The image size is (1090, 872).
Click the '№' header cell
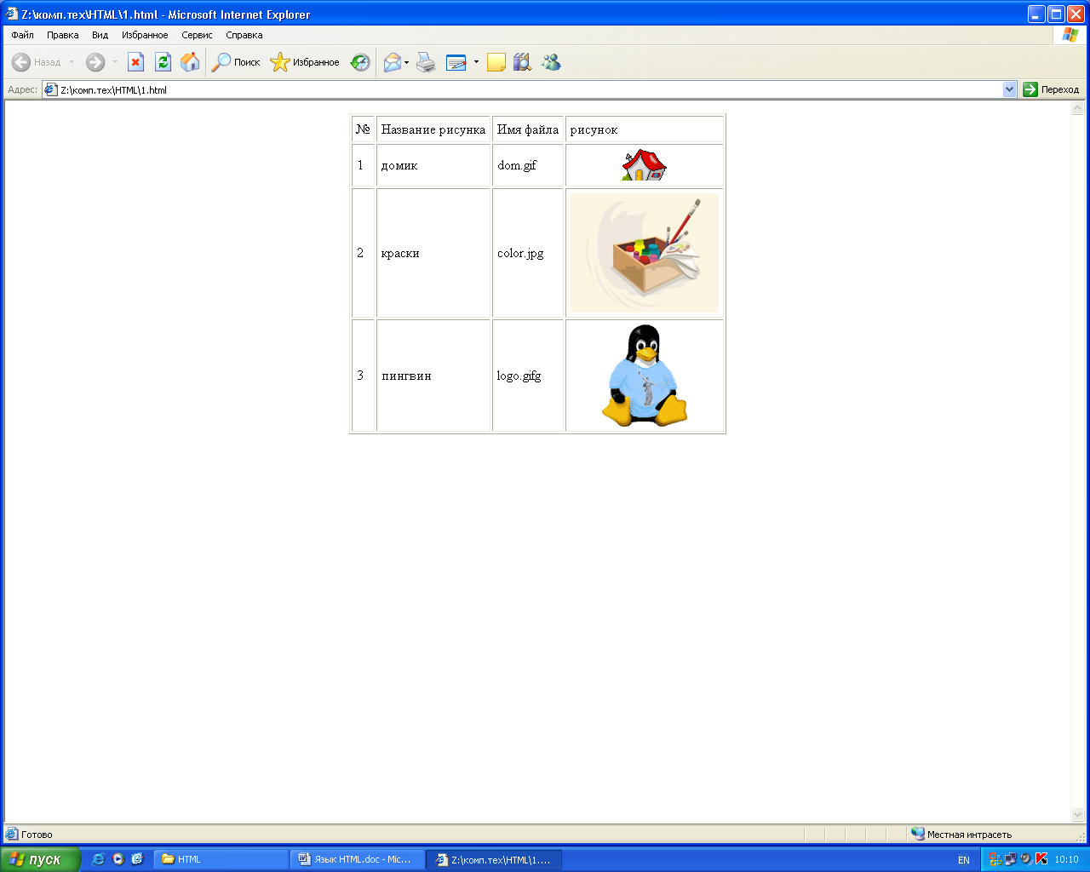tap(363, 129)
